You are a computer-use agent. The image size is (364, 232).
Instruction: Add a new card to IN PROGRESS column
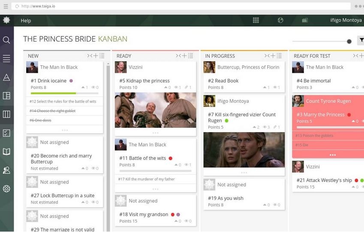tap(273, 56)
